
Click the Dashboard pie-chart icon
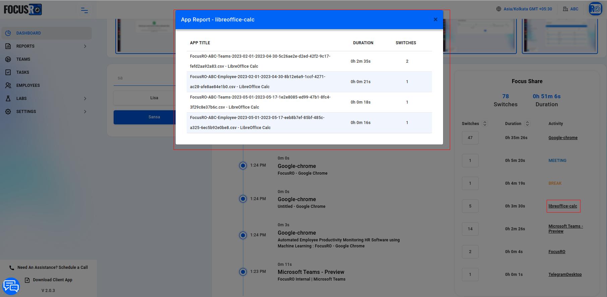tap(8, 33)
